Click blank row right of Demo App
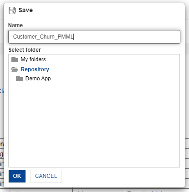The image size is (189, 192). [115, 79]
